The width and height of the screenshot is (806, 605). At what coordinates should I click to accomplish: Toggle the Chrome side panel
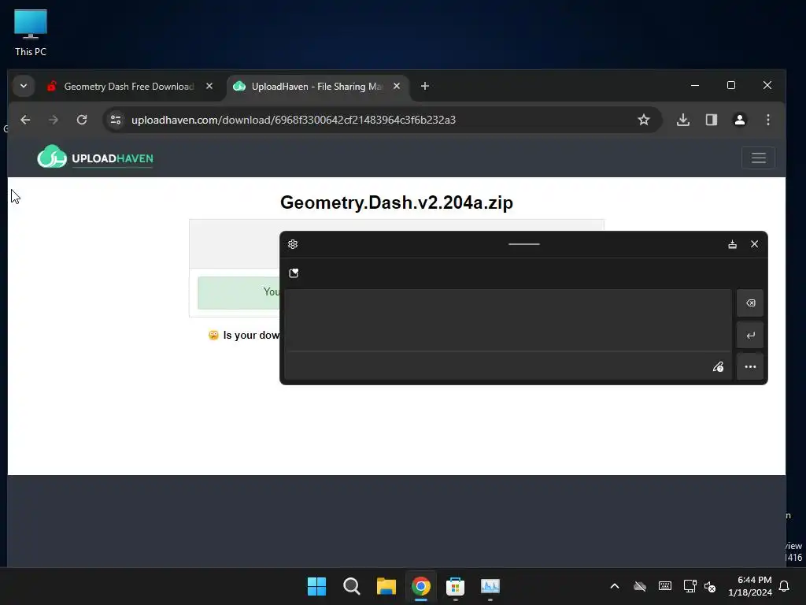point(712,120)
